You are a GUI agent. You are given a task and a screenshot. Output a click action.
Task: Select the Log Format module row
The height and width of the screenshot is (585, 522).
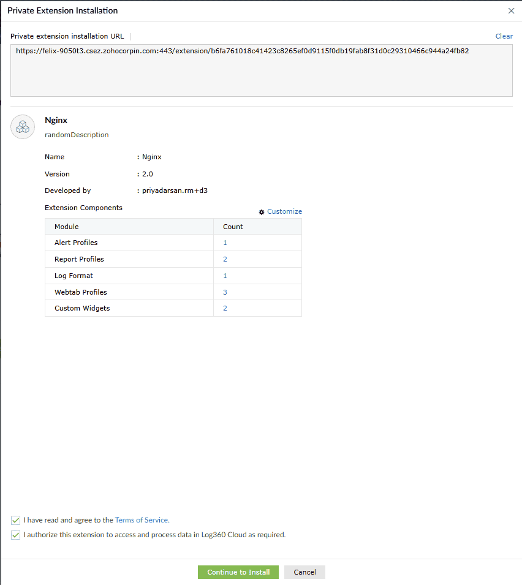173,276
